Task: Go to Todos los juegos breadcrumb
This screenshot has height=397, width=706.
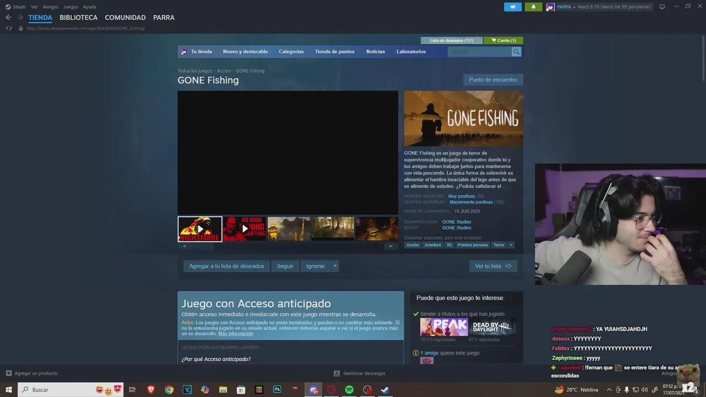Action: 195,71
